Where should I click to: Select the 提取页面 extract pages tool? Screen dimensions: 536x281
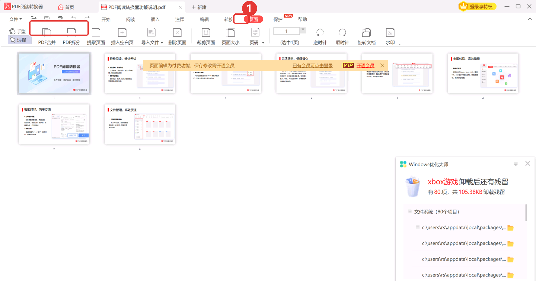pos(96,37)
